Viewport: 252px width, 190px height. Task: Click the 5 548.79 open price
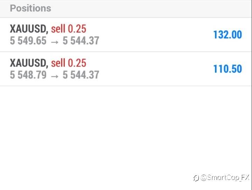tap(28, 75)
